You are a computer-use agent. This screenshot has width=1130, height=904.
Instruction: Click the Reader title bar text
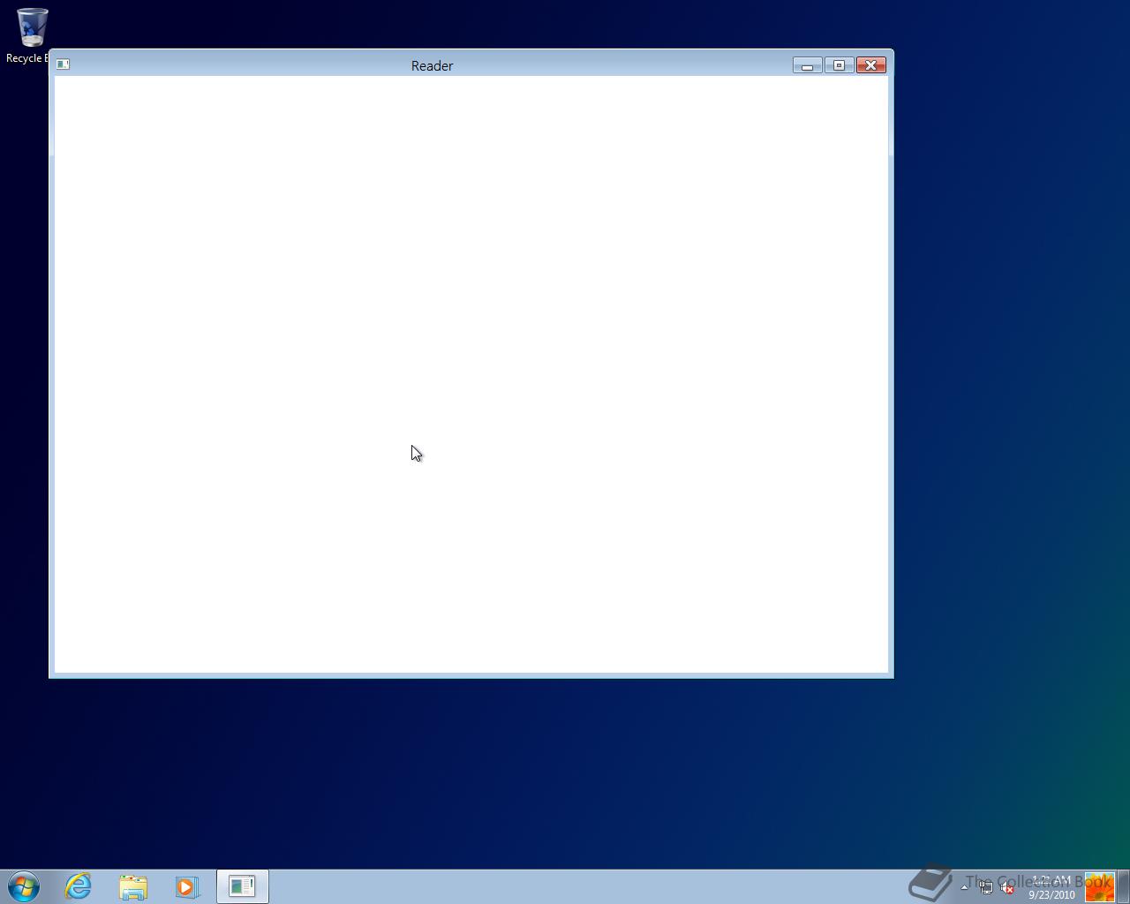point(433,65)
